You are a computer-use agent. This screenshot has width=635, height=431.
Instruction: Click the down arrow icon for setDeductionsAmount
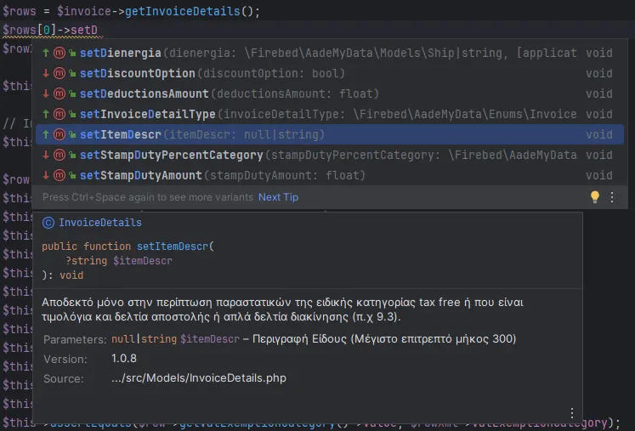coord(46,94)
